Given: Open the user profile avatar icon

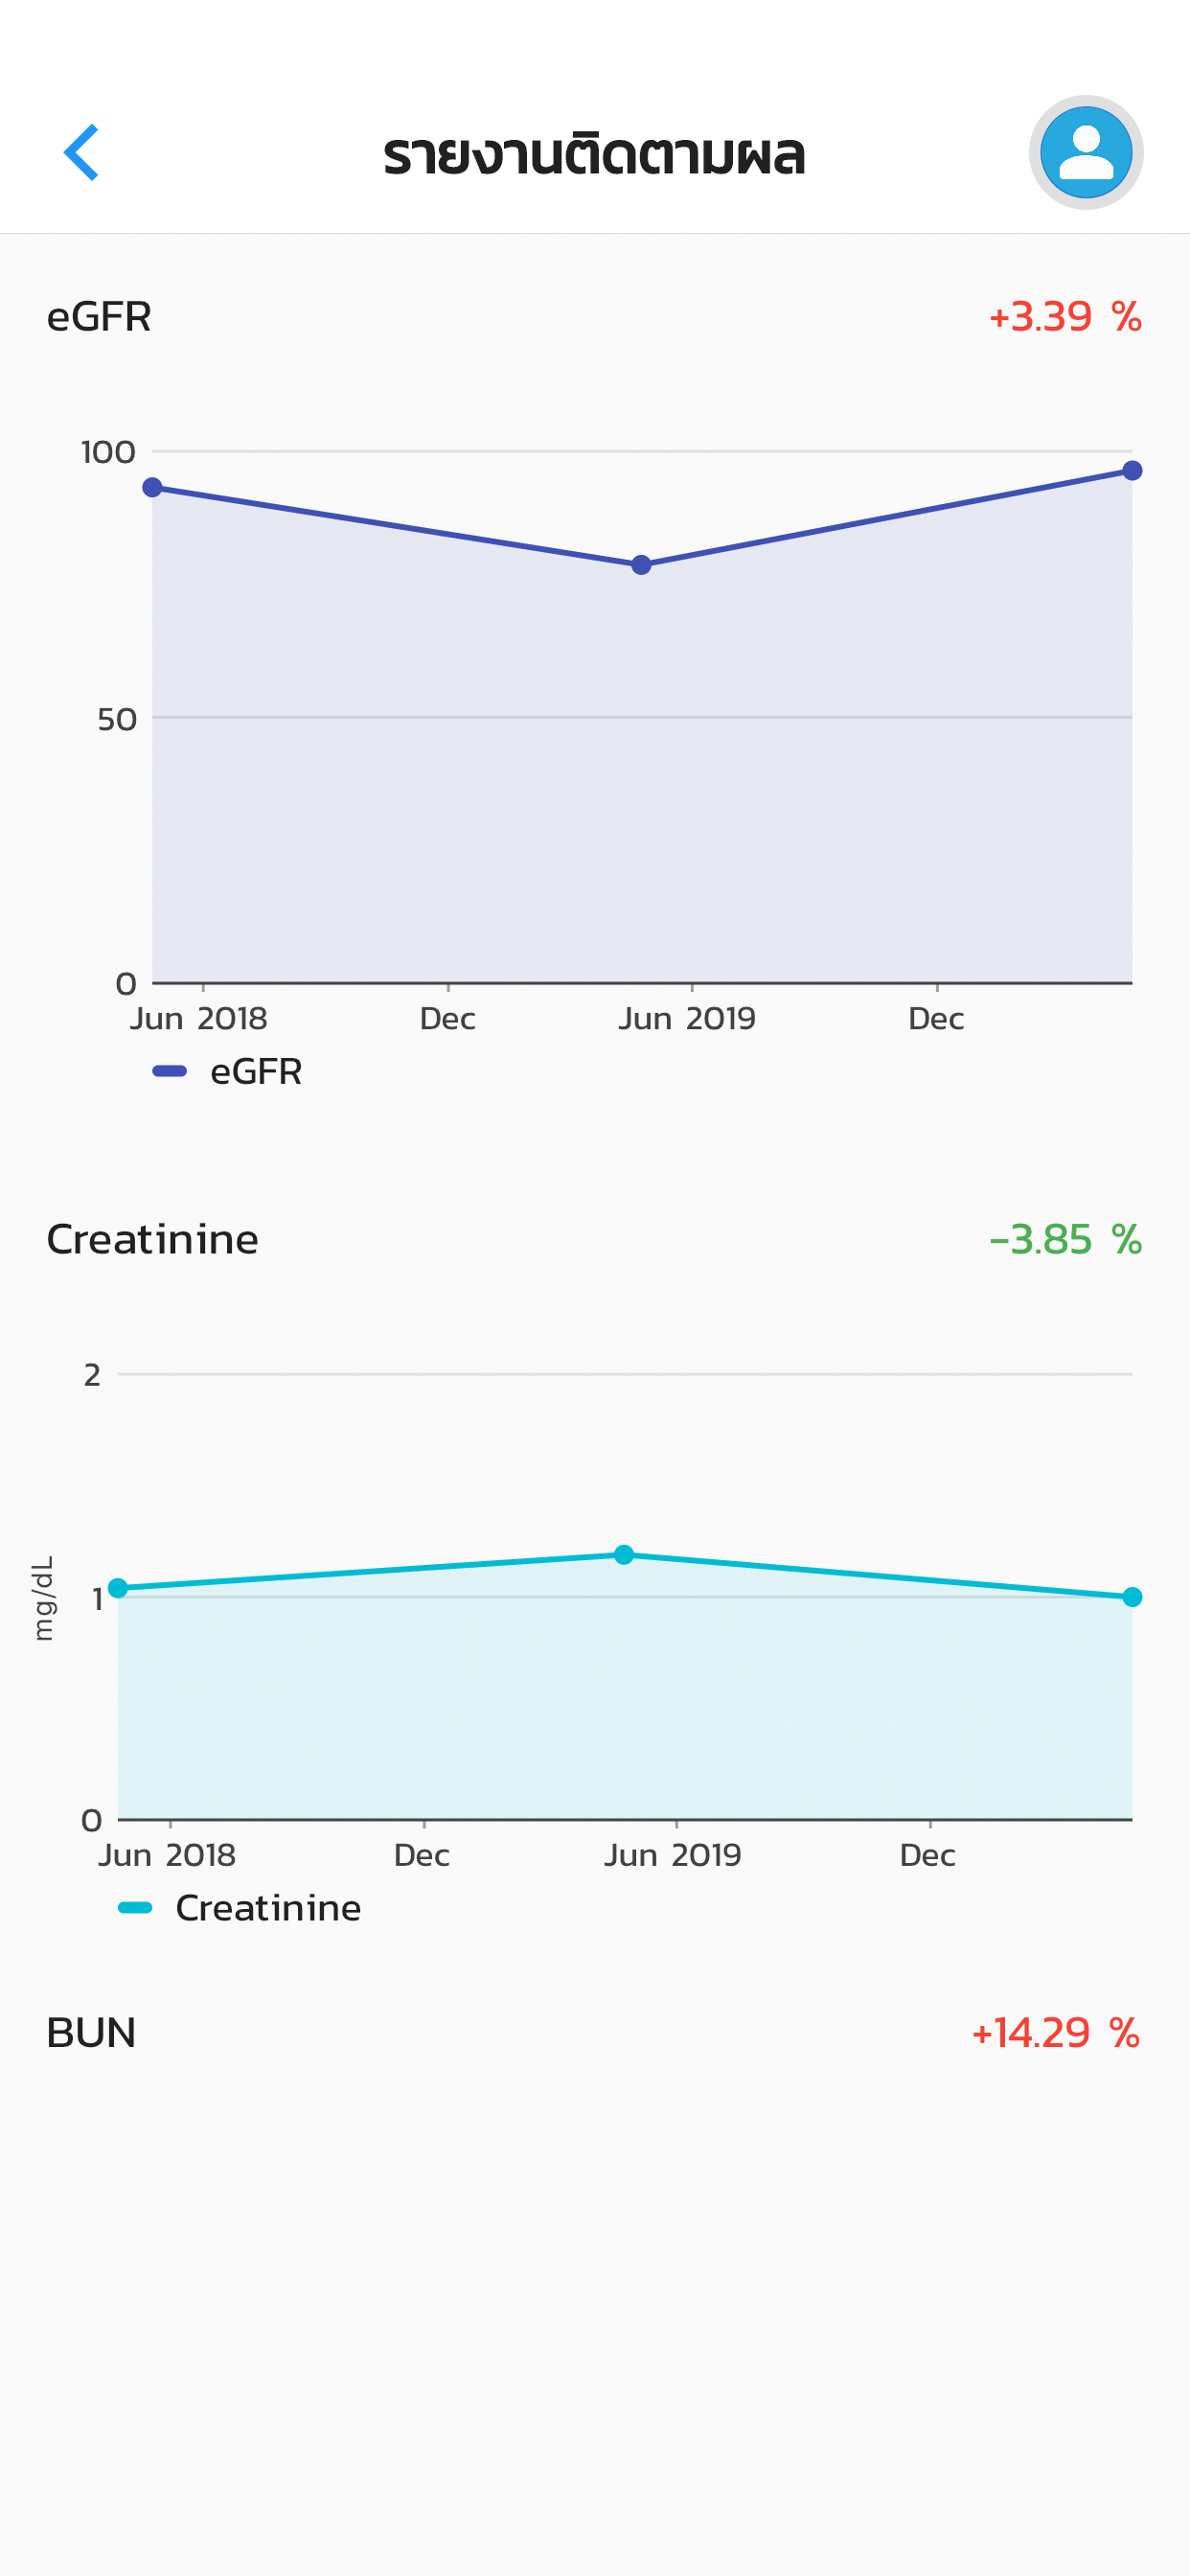Looking at the screenshot, I should pos(1086,152).
